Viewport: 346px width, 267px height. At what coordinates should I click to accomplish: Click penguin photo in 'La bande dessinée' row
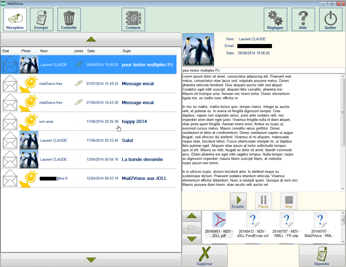[29, 159]
